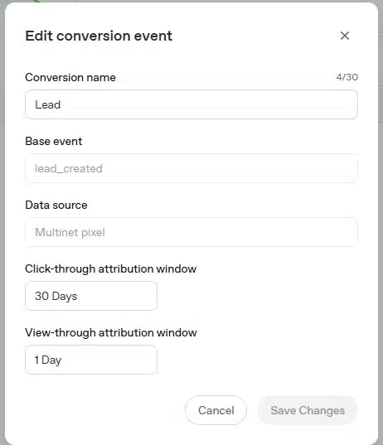Click the Conversion name label
The height and width of the screenshot is (445, 383).
click(x=70, y=77)
